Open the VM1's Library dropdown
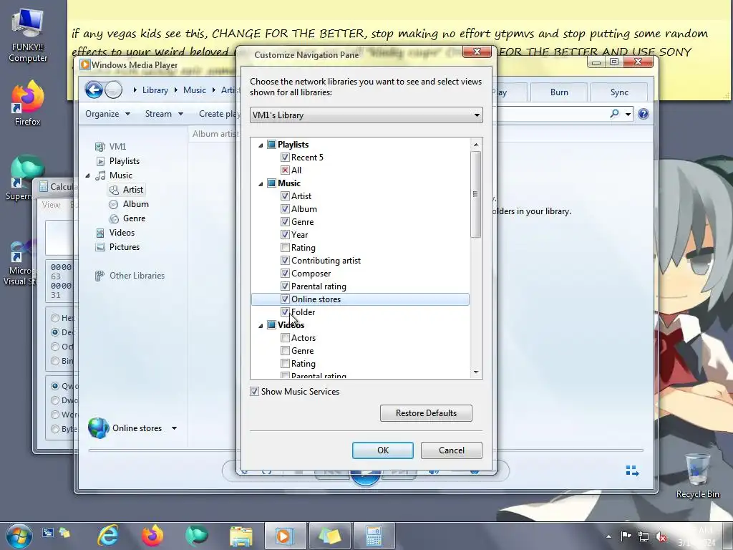733x550 pixels. click(366, 115)
